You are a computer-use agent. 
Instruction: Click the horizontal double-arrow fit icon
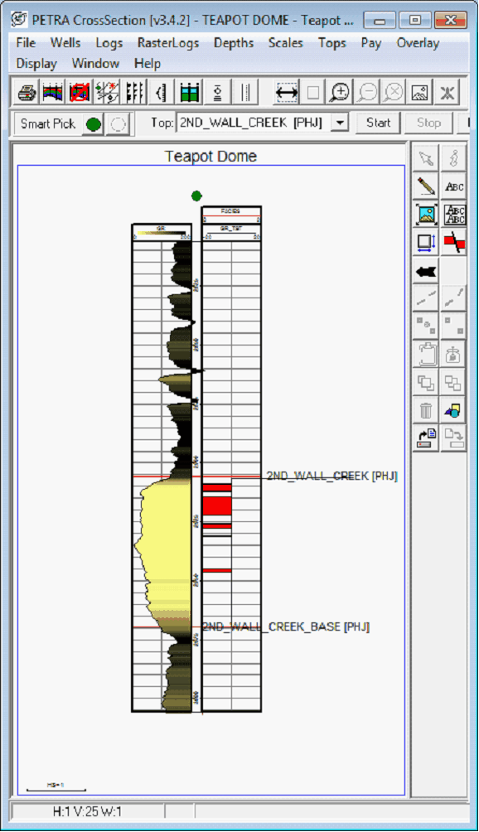click(x=287, y=93)
